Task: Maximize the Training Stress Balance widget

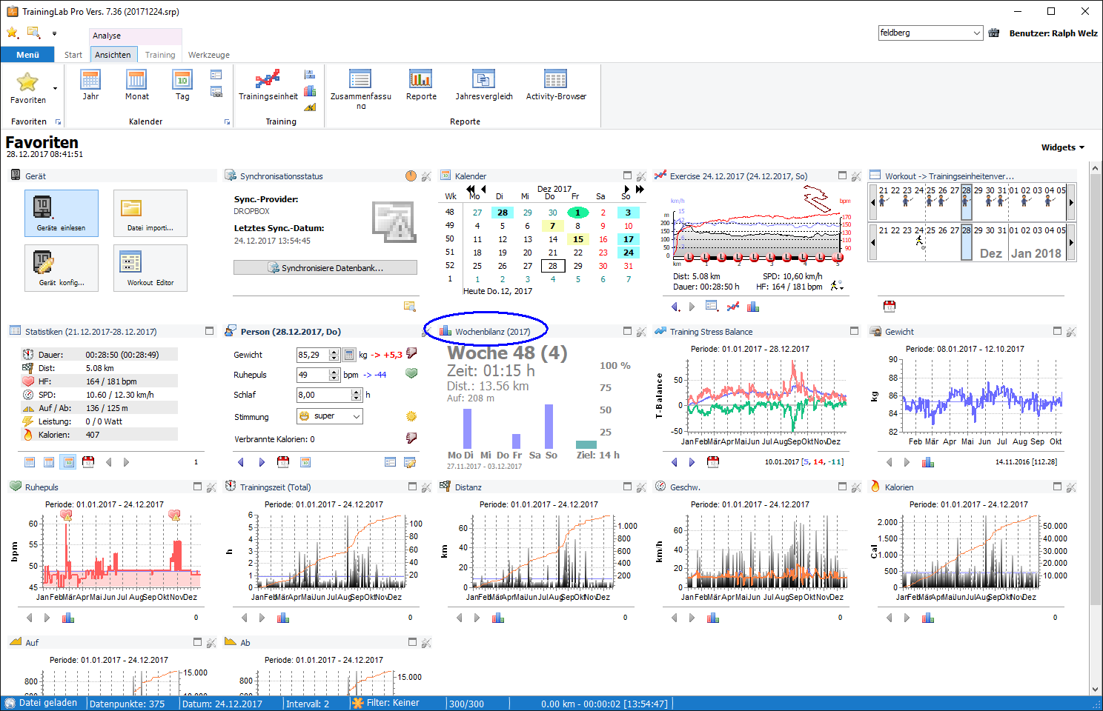Action: [x=854, y=331]
